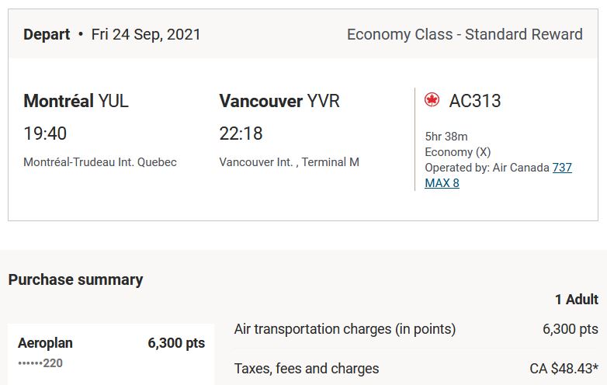The width and height of the screenshot is (607, 385).
Task: Click the Purchase summary heading
Action: [x=75, y=279]
